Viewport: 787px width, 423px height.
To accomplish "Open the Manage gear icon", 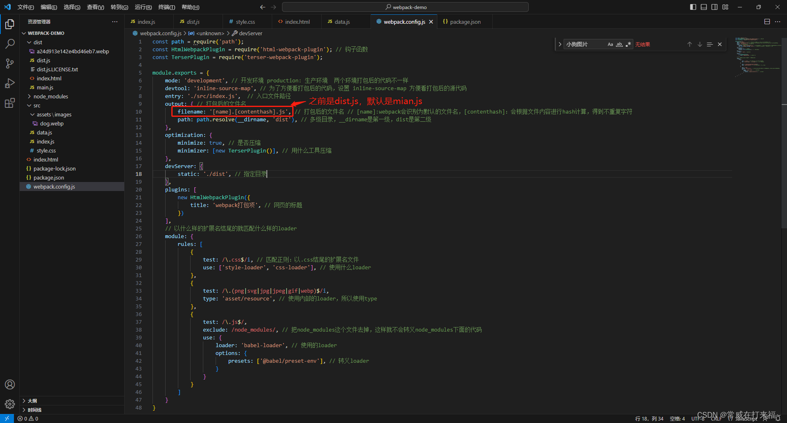I will tap(10, 404).
